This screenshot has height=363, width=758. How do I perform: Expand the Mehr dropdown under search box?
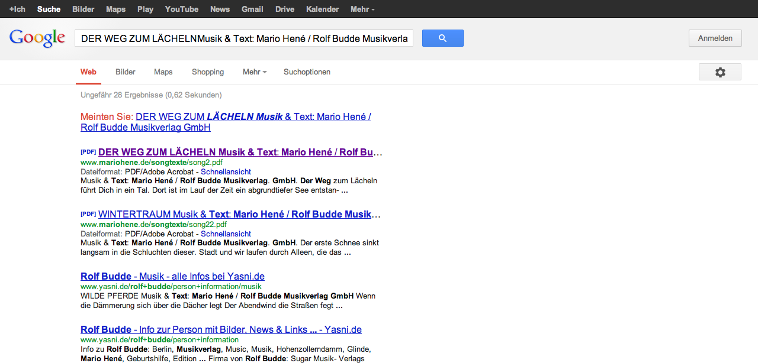click(x=254, y=72)
